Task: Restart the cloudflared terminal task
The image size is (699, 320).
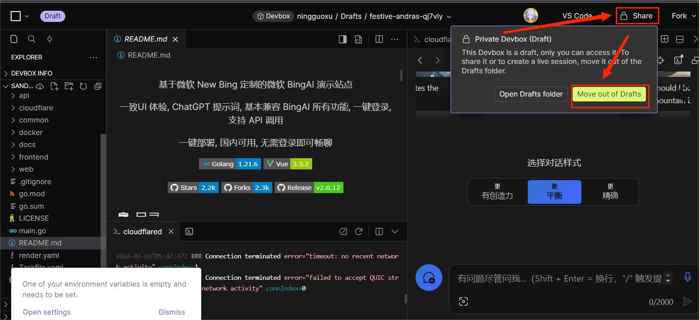Action: (x=359, y=232)
